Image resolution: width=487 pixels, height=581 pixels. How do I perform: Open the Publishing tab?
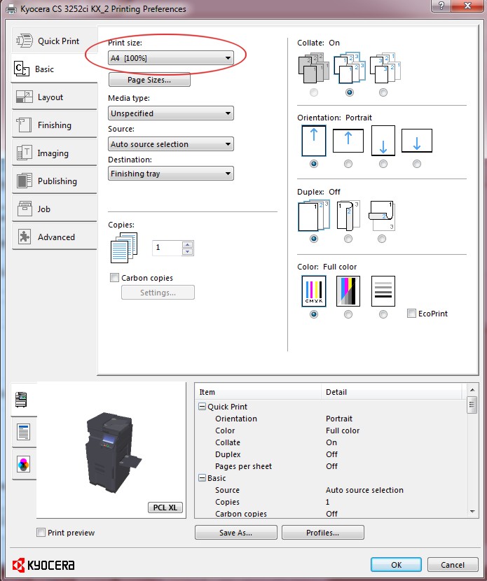55,181
